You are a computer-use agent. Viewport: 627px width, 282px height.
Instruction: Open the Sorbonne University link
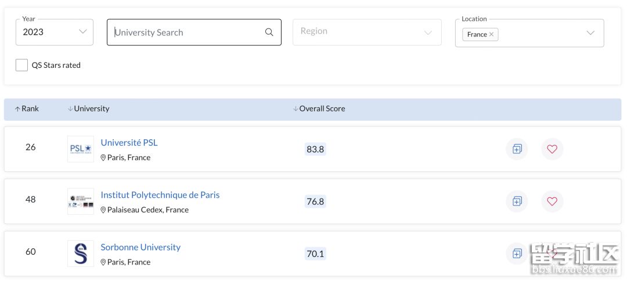140,247
